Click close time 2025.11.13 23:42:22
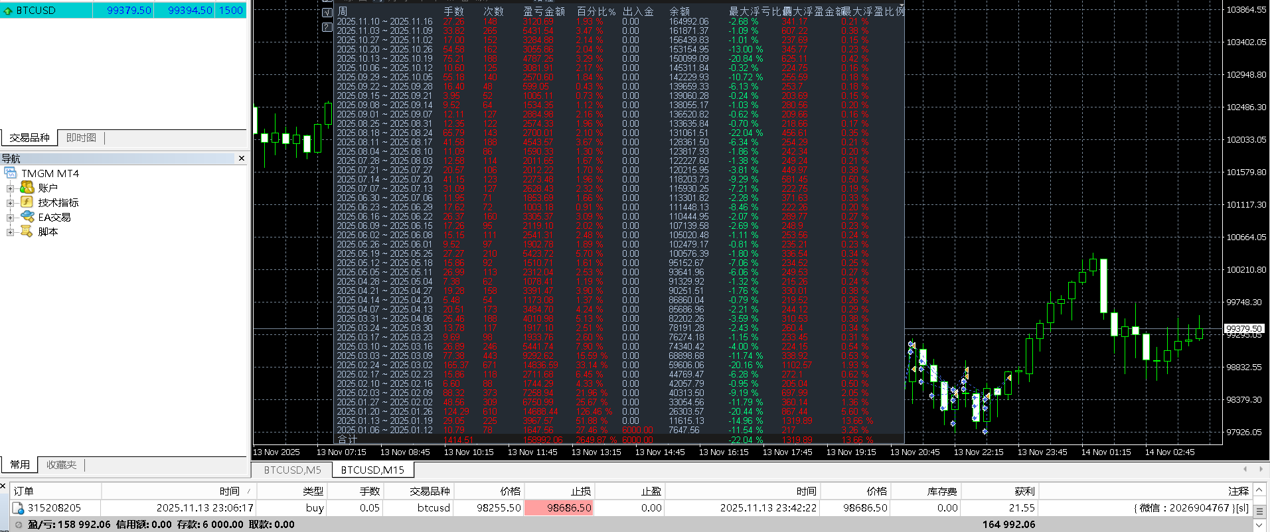Viewport: 1270px width, 532px height. [x=769, y=508]
